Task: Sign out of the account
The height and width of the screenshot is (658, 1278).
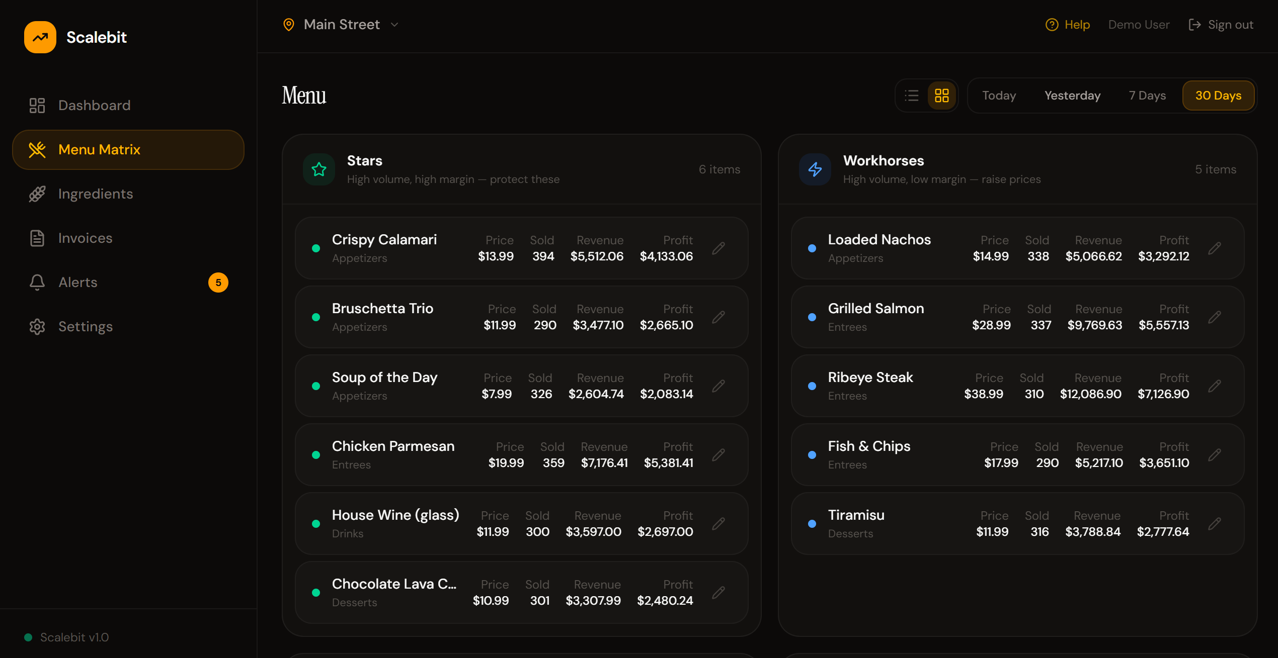Action: tap(1221, 25)
